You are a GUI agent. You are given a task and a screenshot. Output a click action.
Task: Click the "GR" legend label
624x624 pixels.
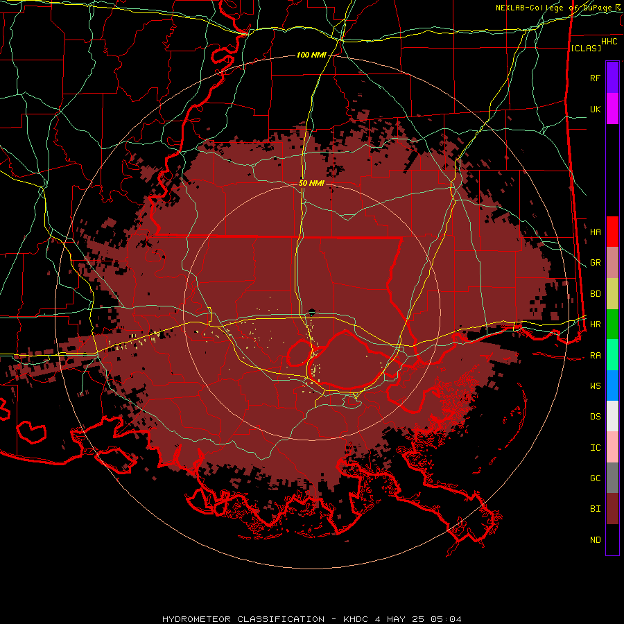595,263
